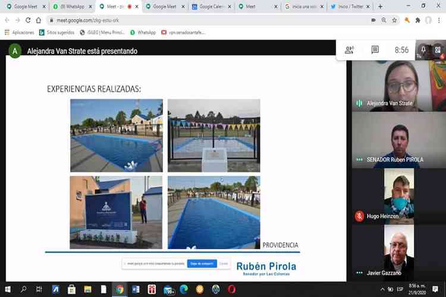Switch to the Google Calendar tab
The width and height of the screenshot is (446, 297).
211,7
